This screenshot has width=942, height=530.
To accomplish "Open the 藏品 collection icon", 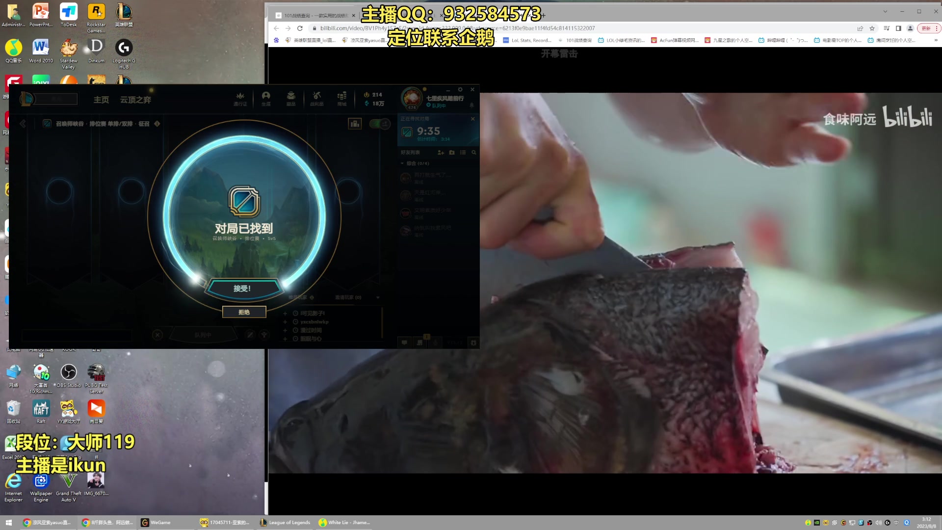I will [x=291, y=98].
